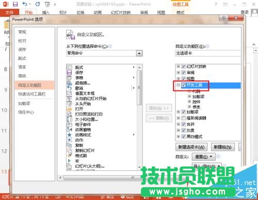Click the << 删除(R) button
Screen dimensions: 258x200
tap(159, 118)
